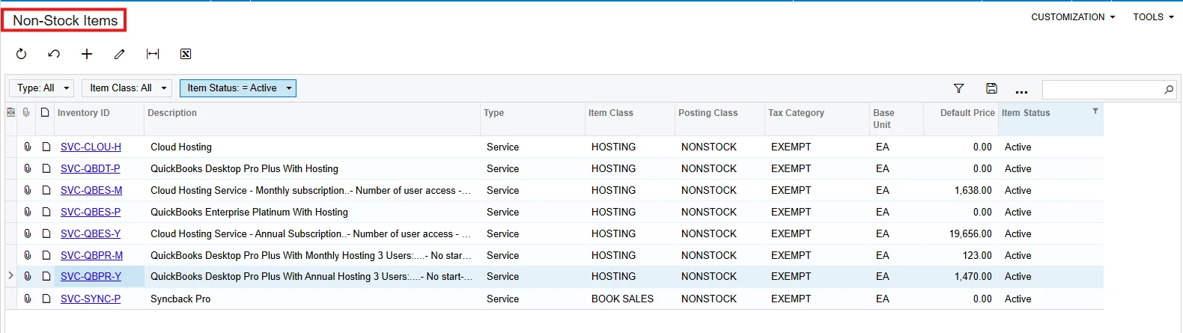Open the SVC-QBPR-Y inventory link

(91, 276)
